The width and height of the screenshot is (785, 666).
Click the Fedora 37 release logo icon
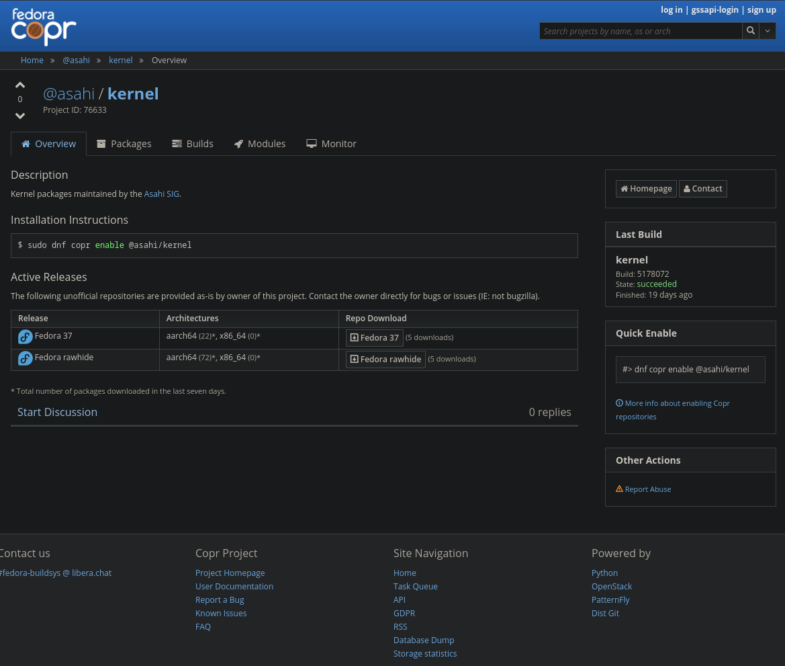25,337
